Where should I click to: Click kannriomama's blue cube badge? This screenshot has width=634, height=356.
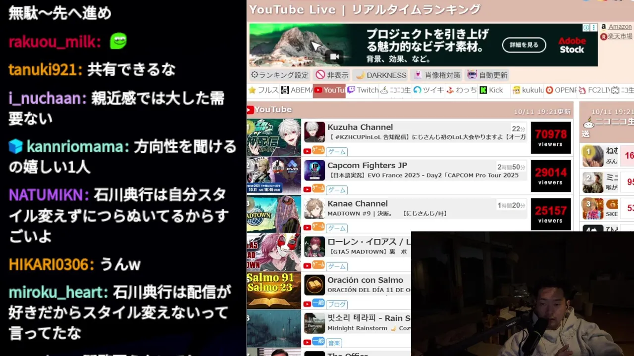[16, 146]
